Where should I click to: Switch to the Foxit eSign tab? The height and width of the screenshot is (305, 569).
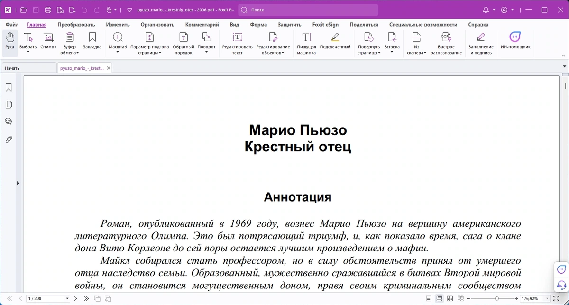[x=325, y=25]
